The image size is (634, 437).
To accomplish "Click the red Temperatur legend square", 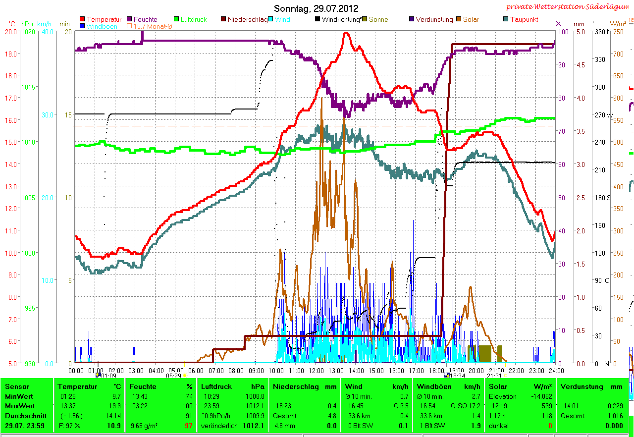I will tap(82, 19).
